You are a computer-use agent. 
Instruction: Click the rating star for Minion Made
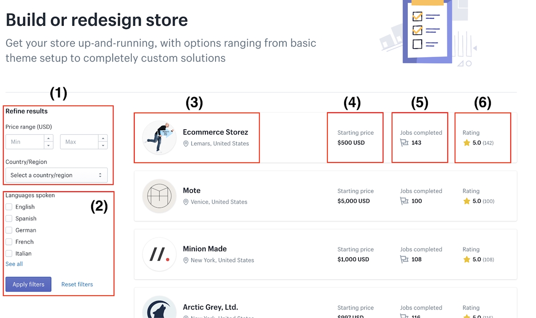click(x=467, y=260)
